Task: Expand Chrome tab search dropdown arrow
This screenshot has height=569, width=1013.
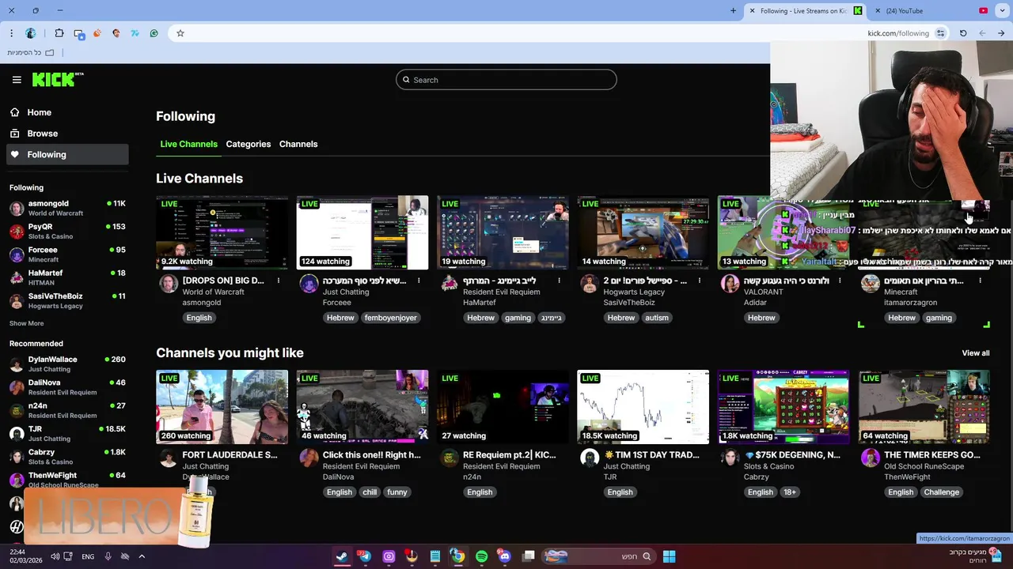Action: 1002,11
